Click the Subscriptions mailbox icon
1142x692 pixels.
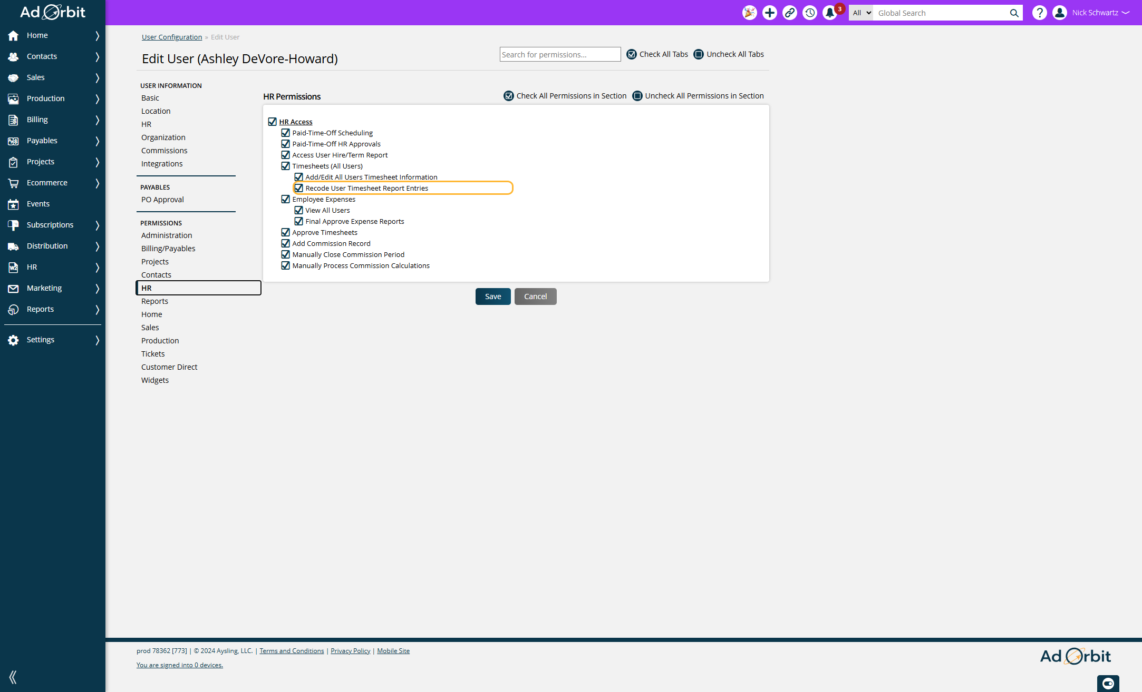pos(13,225)
